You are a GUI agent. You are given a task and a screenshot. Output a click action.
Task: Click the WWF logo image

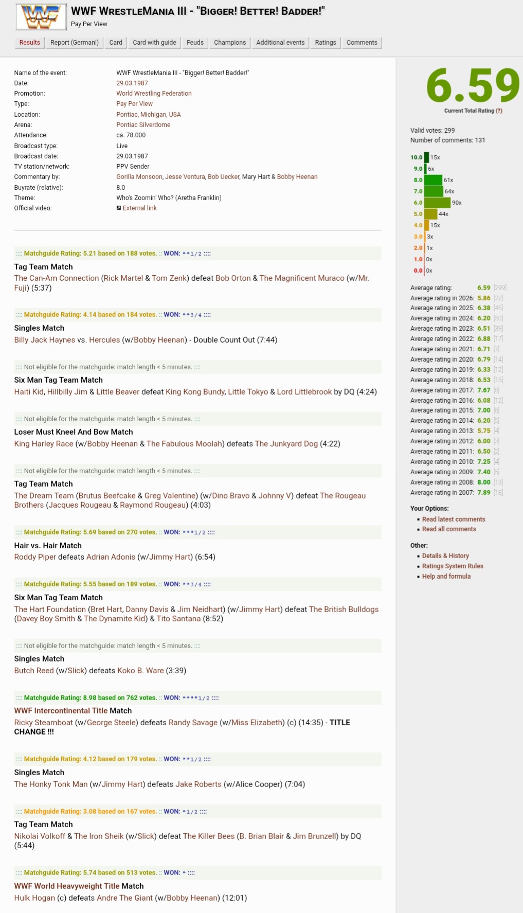click(x=41, y=17)
